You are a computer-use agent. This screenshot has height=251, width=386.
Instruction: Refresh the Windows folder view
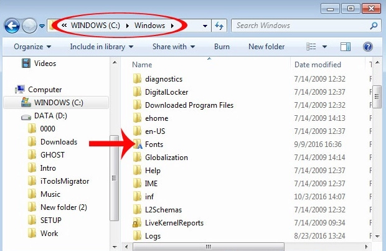click(x=219, y=26)
